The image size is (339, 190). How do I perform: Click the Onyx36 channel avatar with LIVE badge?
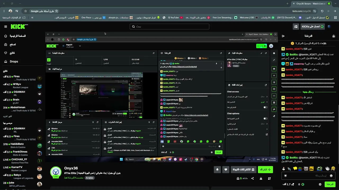tap(56, 172)
